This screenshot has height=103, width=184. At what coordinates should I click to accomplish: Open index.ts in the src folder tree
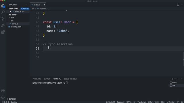click(x=15, y=24)
